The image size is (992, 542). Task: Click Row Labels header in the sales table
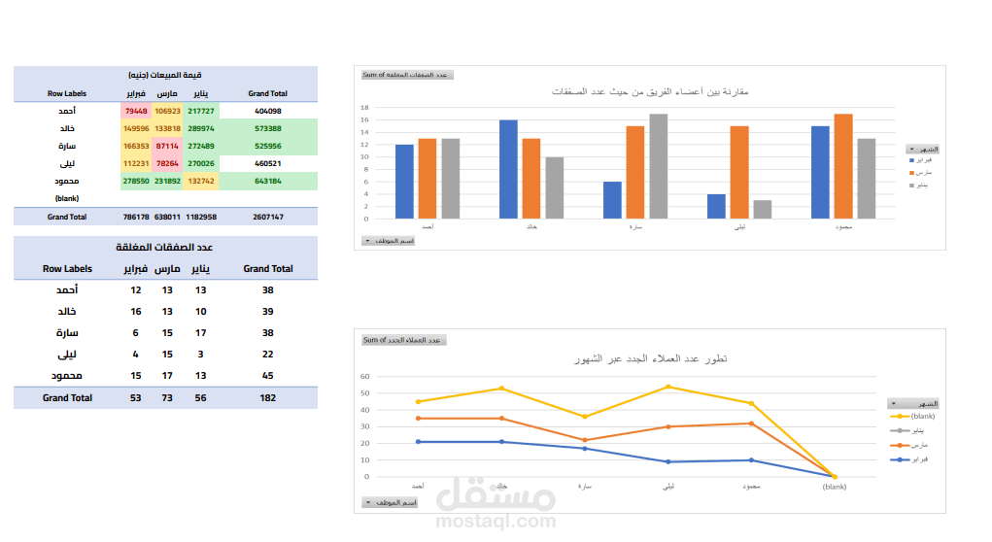point(66,93)
